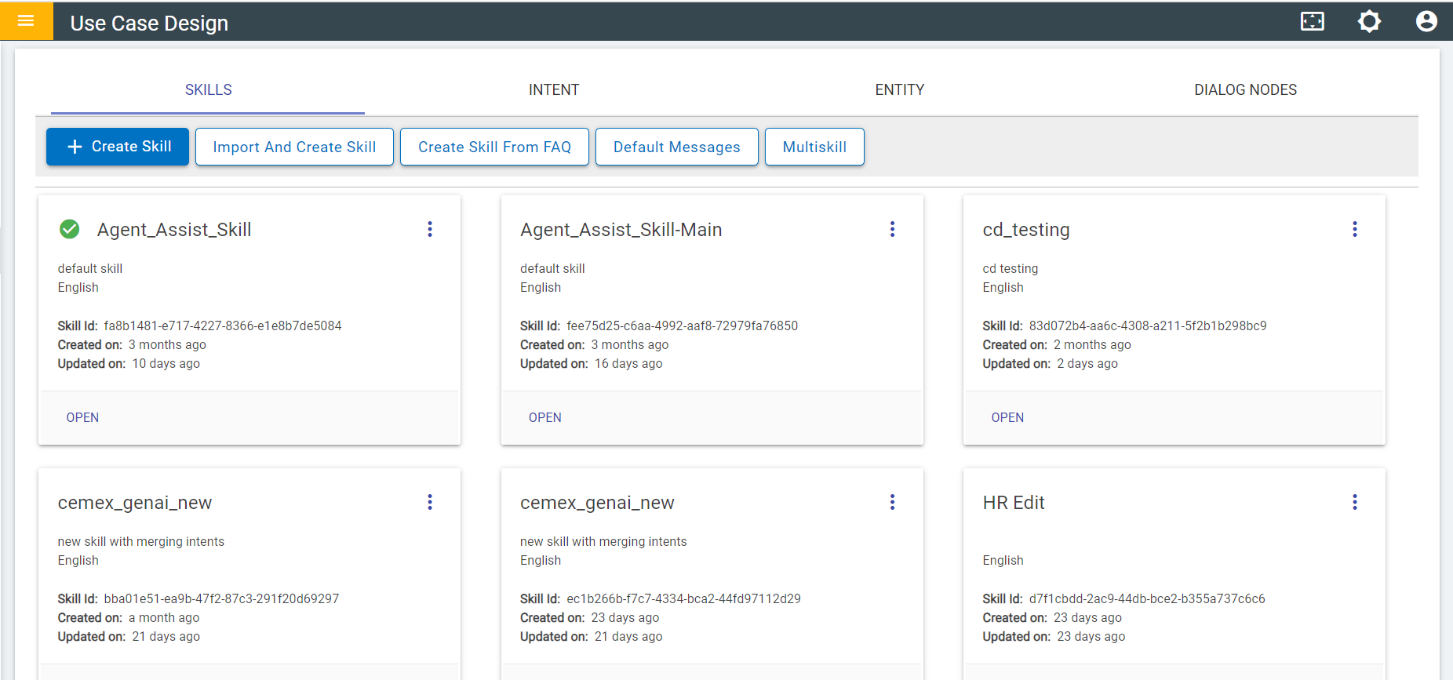Screen dimensions: 1453x680
Task: Open the user account profile icon
Action: (1426, 21)
